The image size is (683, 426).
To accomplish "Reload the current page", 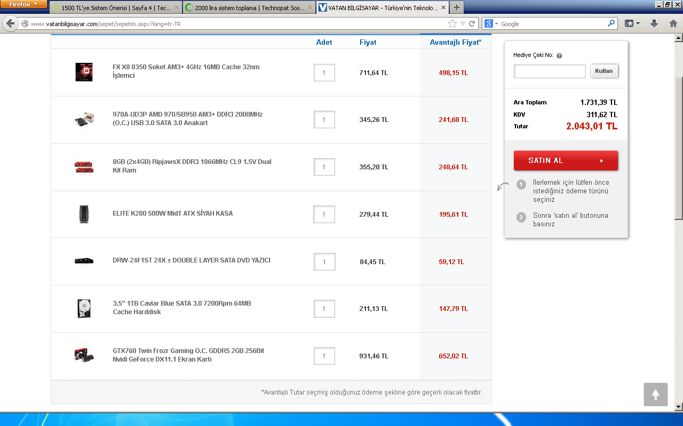I will [x=472, y=23].
